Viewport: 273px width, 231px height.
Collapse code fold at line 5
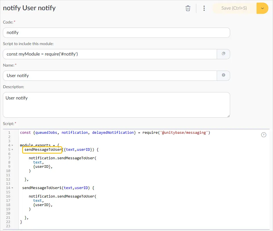coord(12,150)
